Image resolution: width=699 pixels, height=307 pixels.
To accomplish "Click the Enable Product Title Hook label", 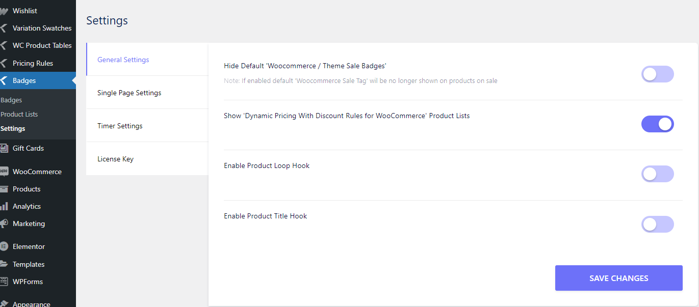I will pyautogui.click(x=266, y=216).
